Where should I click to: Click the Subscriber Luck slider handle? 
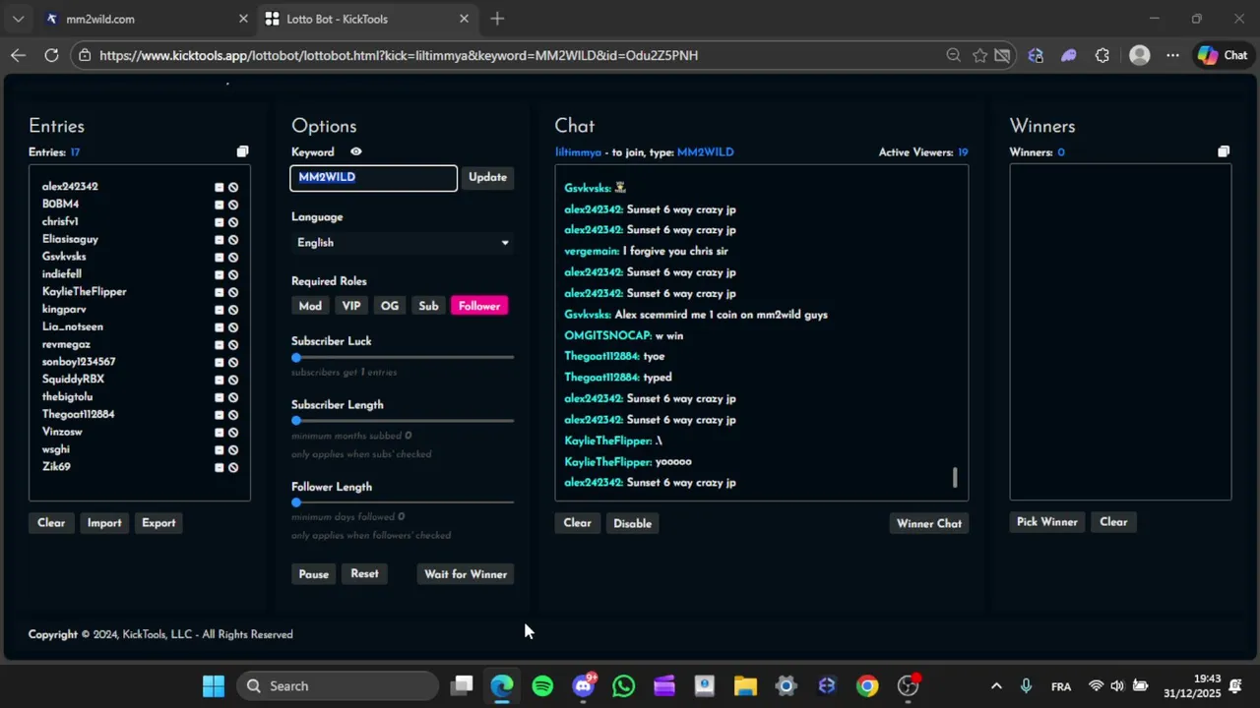[296, 358]
